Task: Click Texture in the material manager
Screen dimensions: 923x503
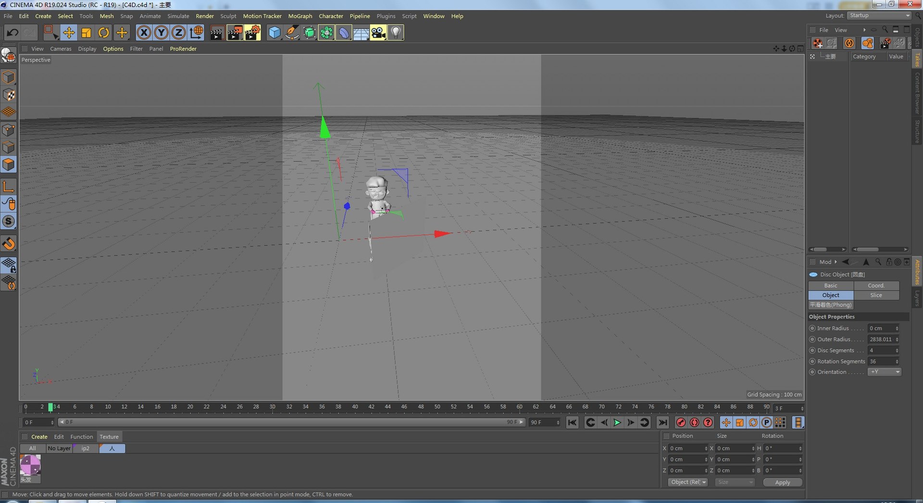Action: point(109,437)
